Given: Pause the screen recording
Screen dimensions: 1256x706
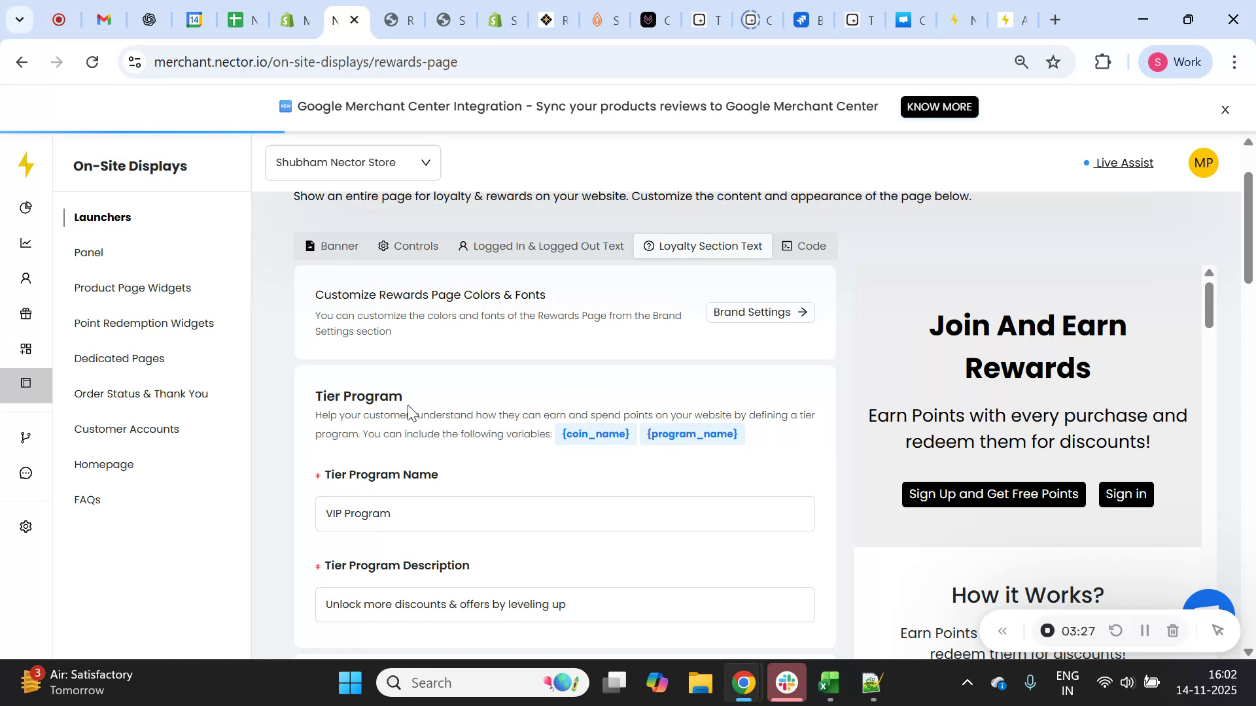Looking at the screenshot, I should (x=1145, y=630).
